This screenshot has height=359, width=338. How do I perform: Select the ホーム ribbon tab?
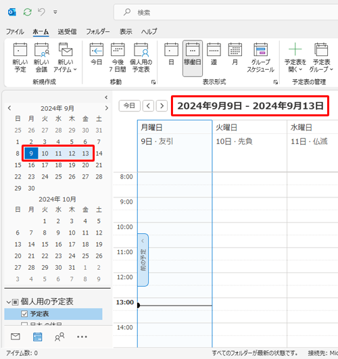(x=41, y=32)
